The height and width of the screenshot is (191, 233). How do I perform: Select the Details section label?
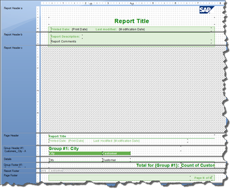[x=7, y=159]
